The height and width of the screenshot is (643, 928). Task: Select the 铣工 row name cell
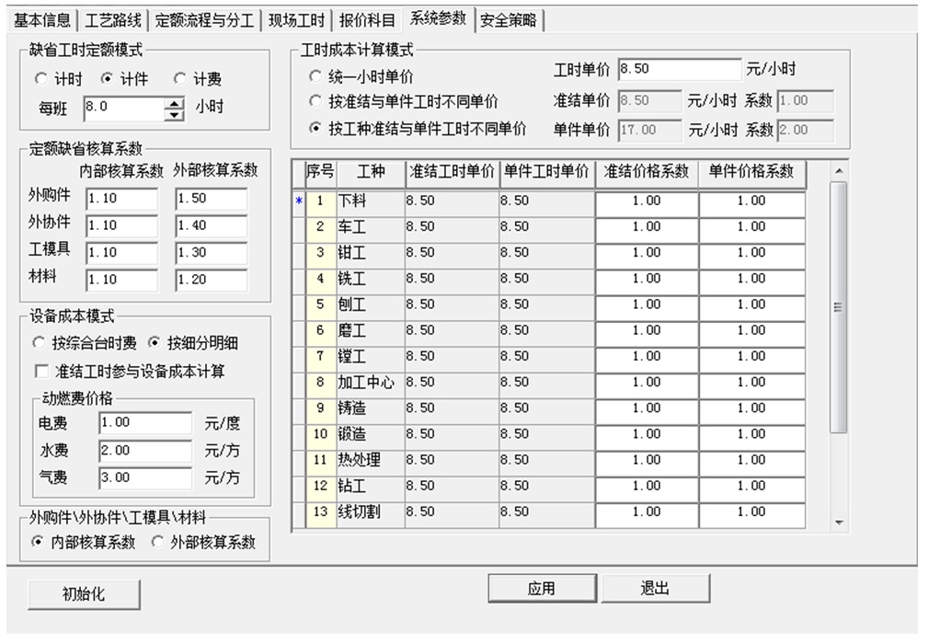point(371,280)
